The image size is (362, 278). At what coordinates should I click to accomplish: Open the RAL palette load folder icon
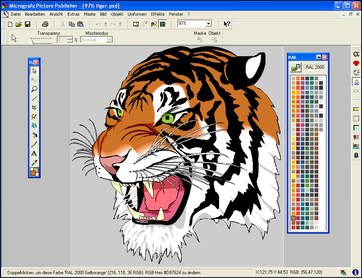pyautogui.click(x=296, y=68)
